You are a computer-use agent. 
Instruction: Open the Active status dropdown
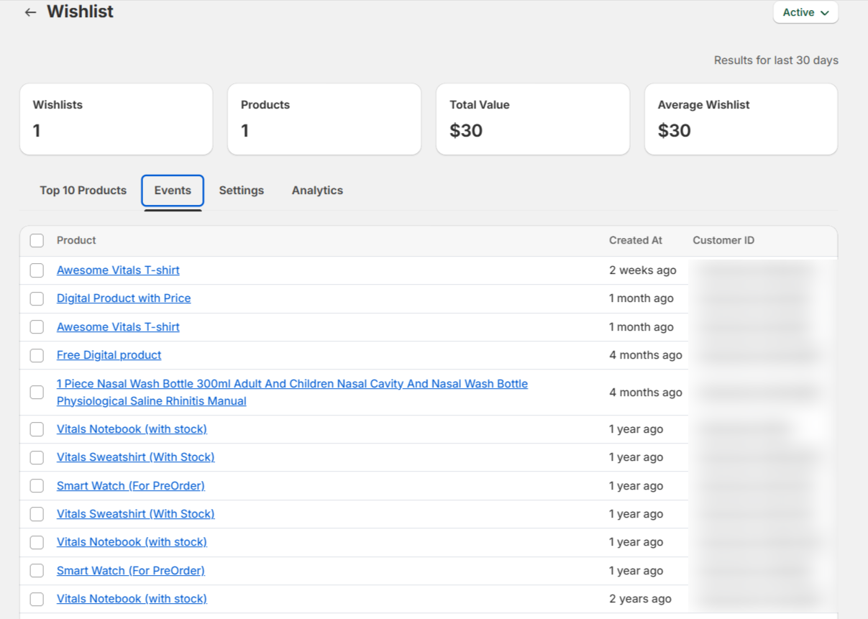[x=805, y=12]
